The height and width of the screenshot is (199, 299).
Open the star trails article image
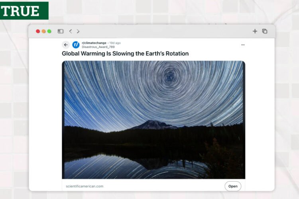pos(153,120)
